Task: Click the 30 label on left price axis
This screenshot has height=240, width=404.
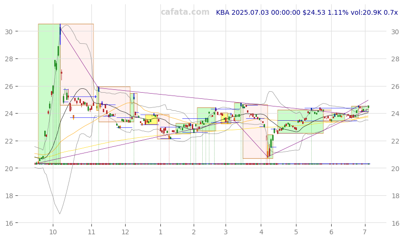Action: coord(9,32)
